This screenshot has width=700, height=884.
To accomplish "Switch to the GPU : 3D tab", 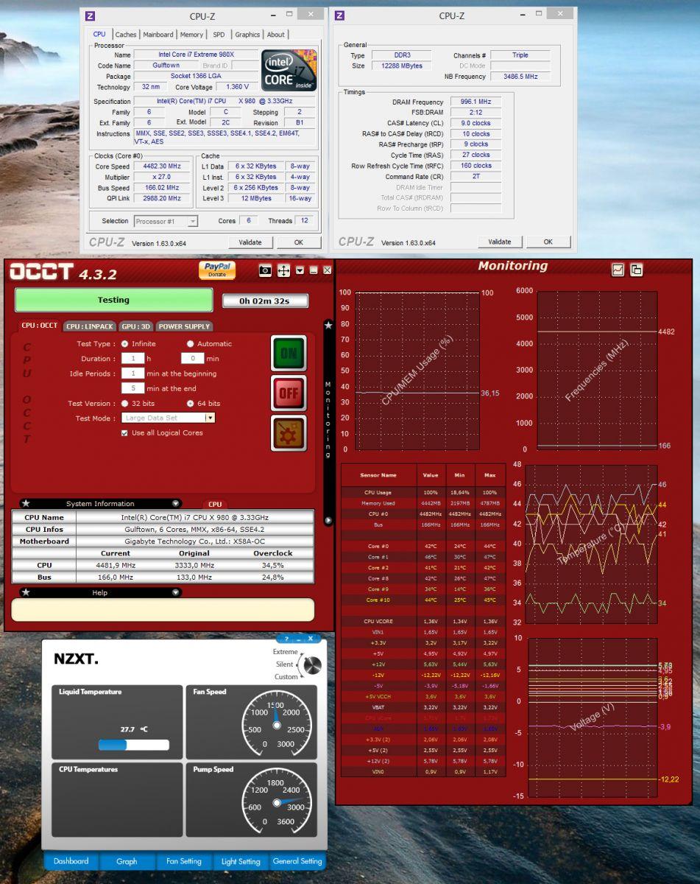I will (136, 326).
